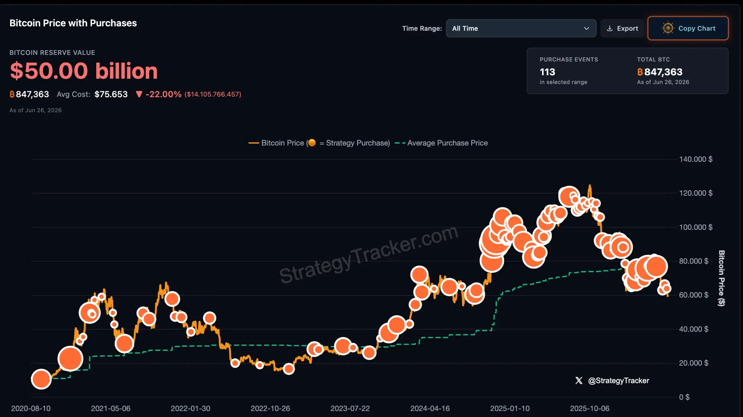Toggle the Average Purchase Price legend entry
The width and height of the screenshot is (743, 417).
(441, 143)
